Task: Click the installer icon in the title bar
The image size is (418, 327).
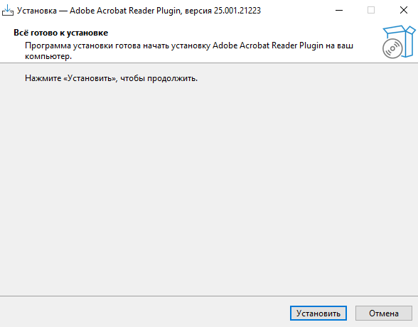Action: pyautogui.click(x=7, y=11)
